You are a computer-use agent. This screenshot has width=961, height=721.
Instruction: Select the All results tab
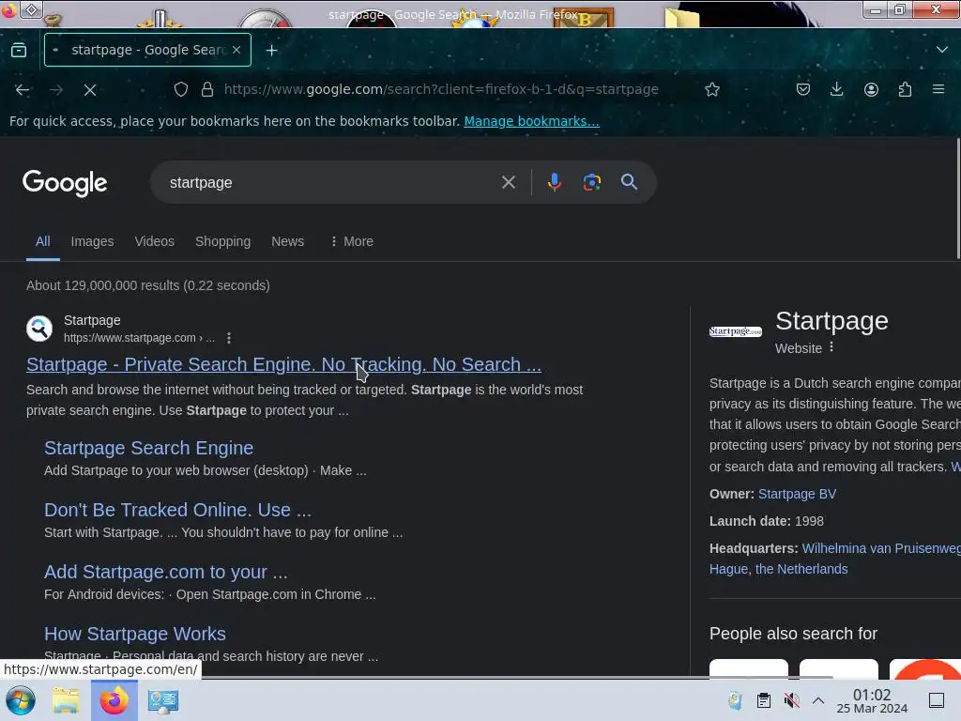pos(43,241)
